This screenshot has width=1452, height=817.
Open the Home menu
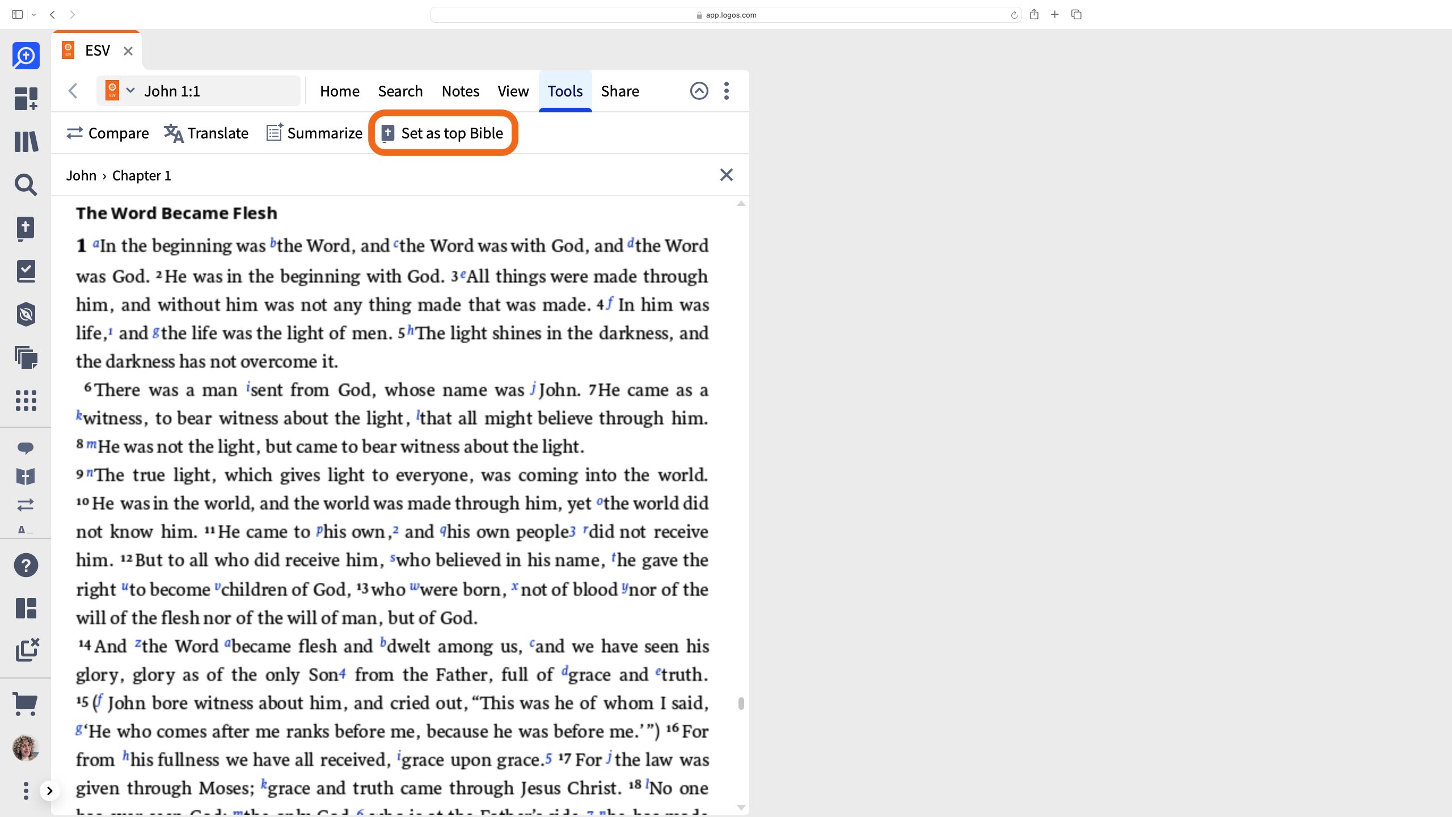[339, 91]
